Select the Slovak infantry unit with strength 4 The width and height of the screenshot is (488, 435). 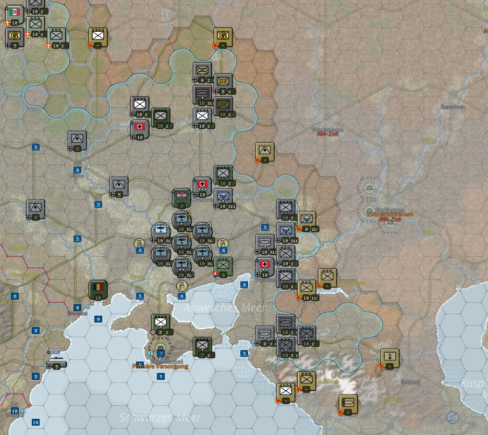[x=223, y=267]
